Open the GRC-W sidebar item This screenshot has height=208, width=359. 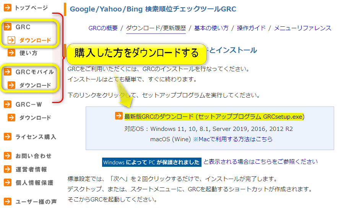click(29, 105)
